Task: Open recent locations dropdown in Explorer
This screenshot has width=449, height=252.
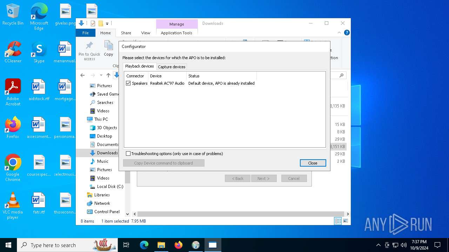Action: (101, 75)
